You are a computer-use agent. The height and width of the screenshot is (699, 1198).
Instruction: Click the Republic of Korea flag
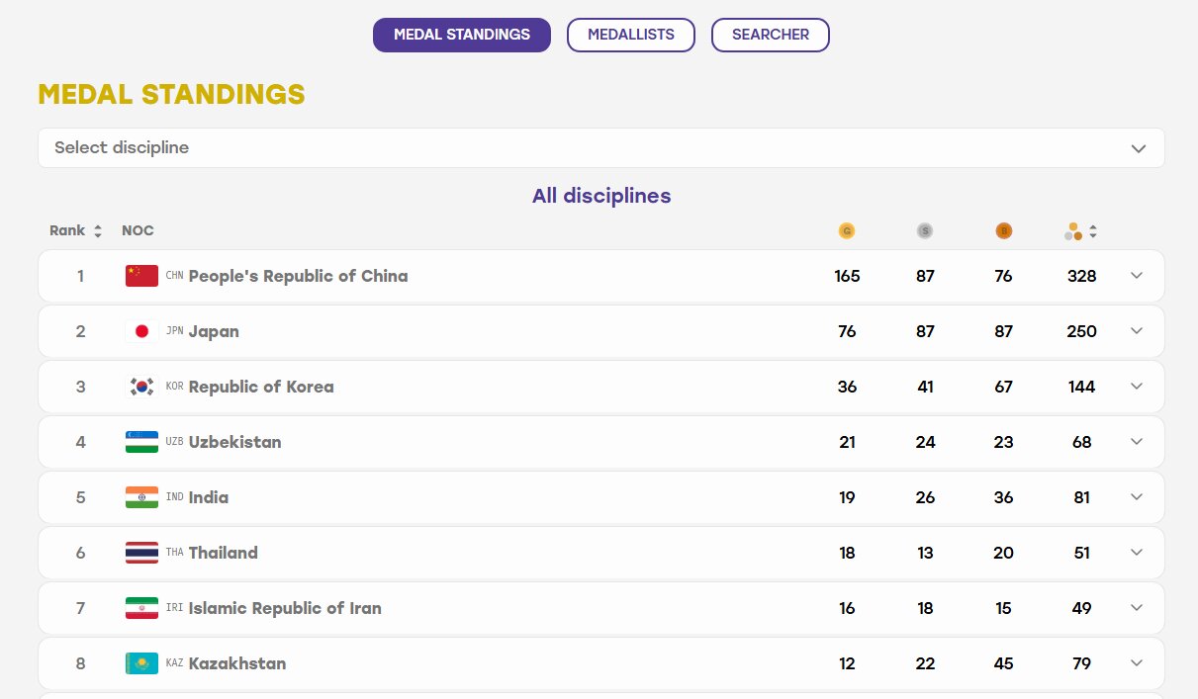coord(141,387)
